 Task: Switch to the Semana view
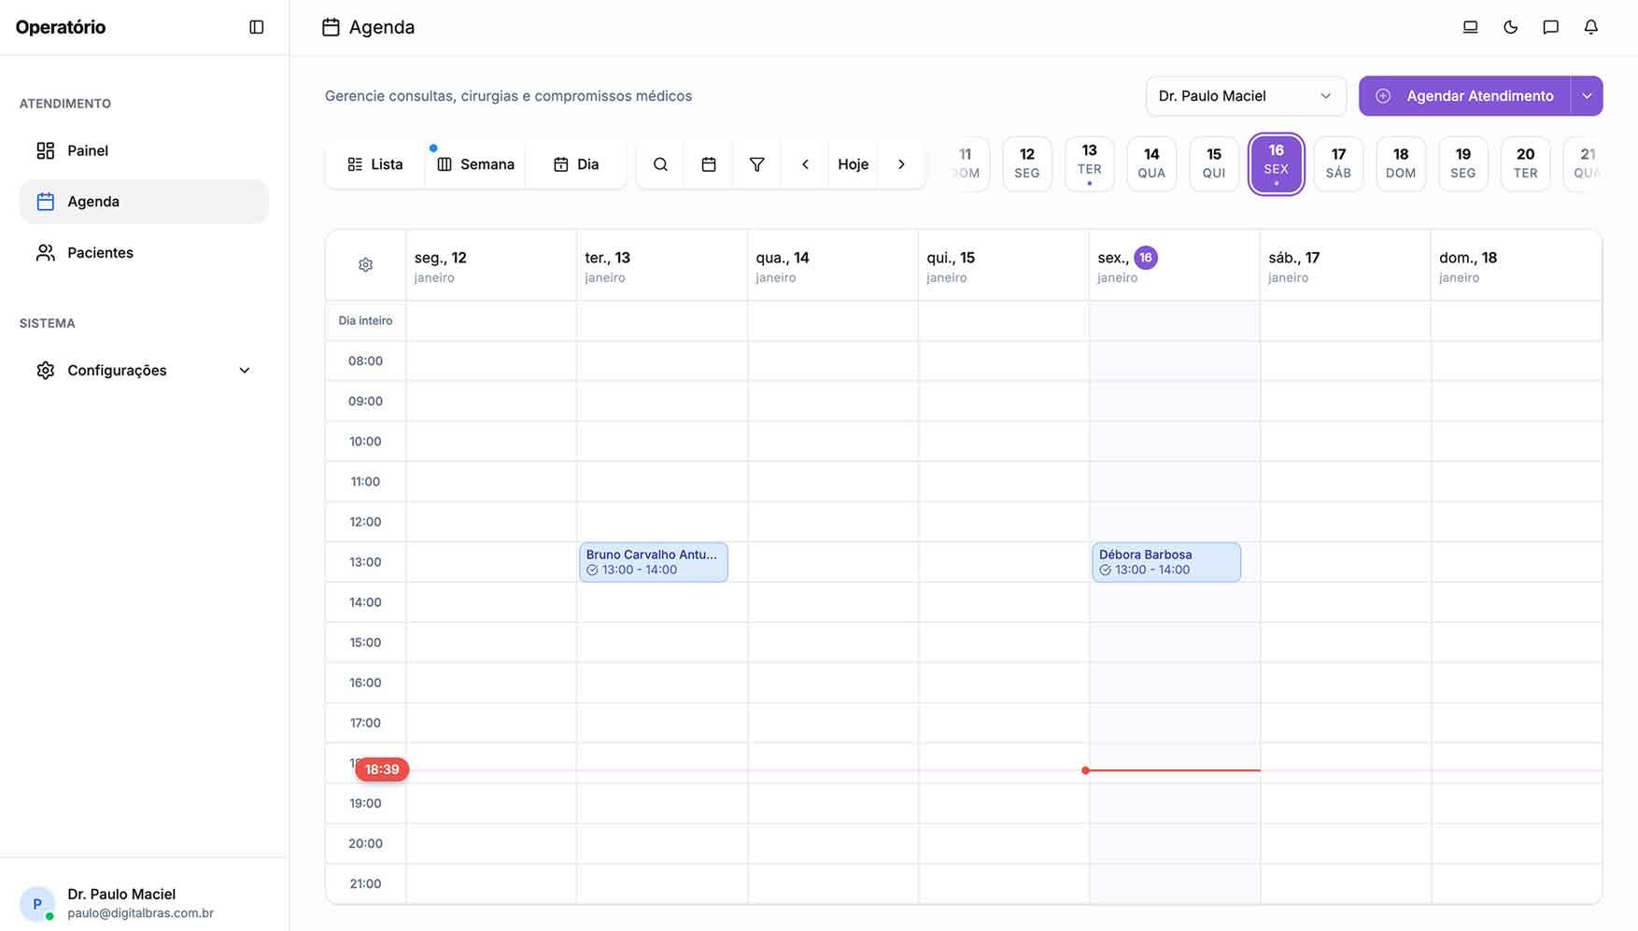coord(475,163)
